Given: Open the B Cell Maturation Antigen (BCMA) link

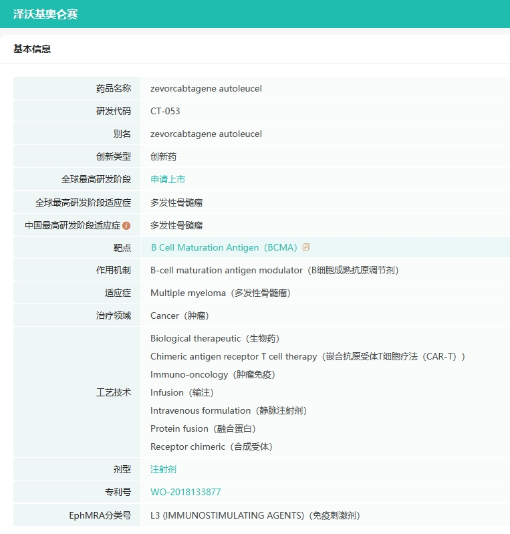Looking at the screenshot, I should point(224,247).
